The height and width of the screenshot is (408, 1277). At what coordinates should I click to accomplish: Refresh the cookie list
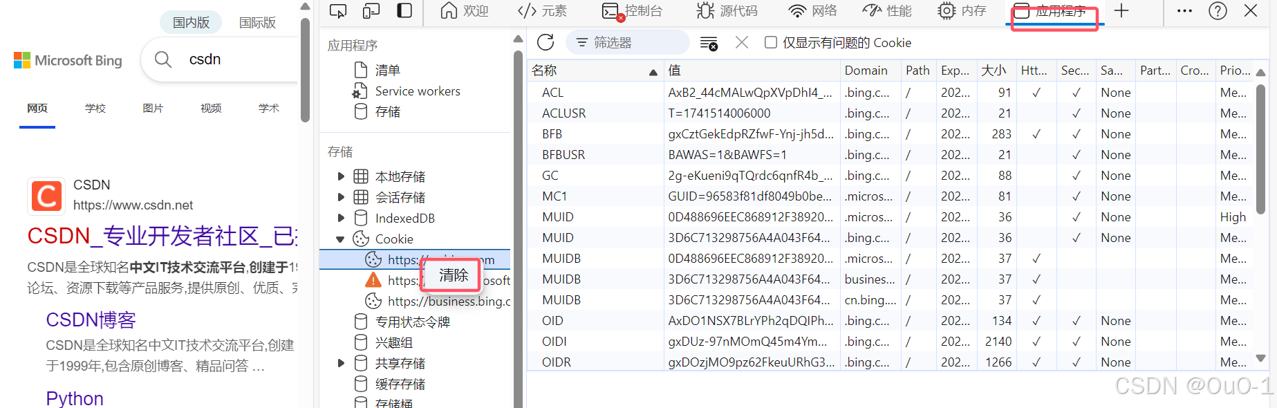(x=546, y=43)
